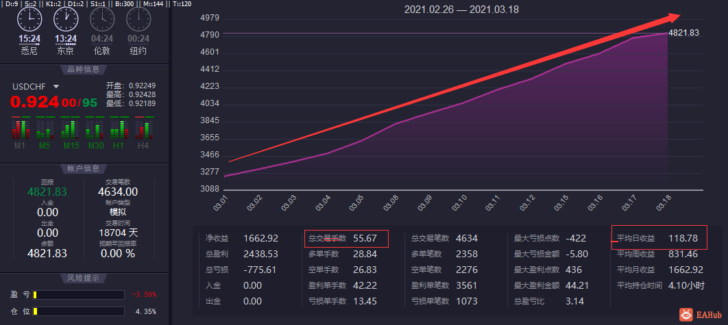Click the 平均日收益 value 118.78
728x325 pixels.
pyautogui.click(x=683, y=238)
